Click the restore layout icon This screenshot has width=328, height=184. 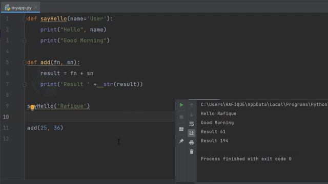pos(181,129)
